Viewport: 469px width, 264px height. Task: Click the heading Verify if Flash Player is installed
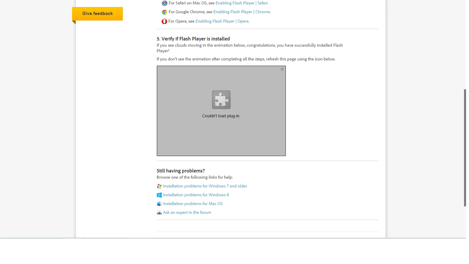[x=193, y=39]
